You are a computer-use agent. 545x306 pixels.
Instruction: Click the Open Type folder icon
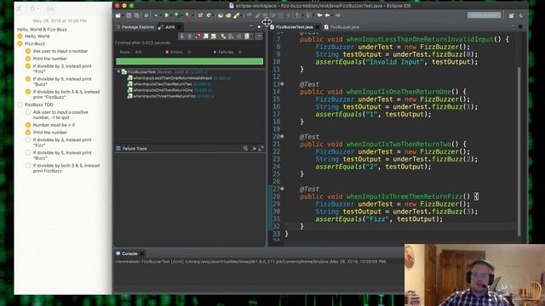[x=220, y=15]
